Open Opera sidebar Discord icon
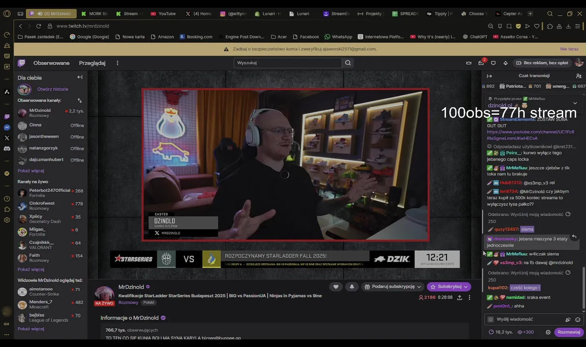The width and height of the screenshot is (586, 347). tap(7, 148)
